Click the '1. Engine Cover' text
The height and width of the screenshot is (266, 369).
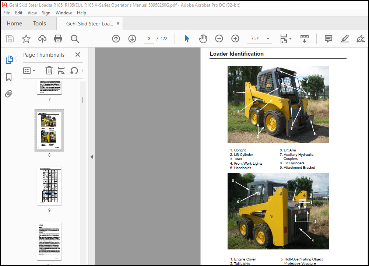coord(243,259)
